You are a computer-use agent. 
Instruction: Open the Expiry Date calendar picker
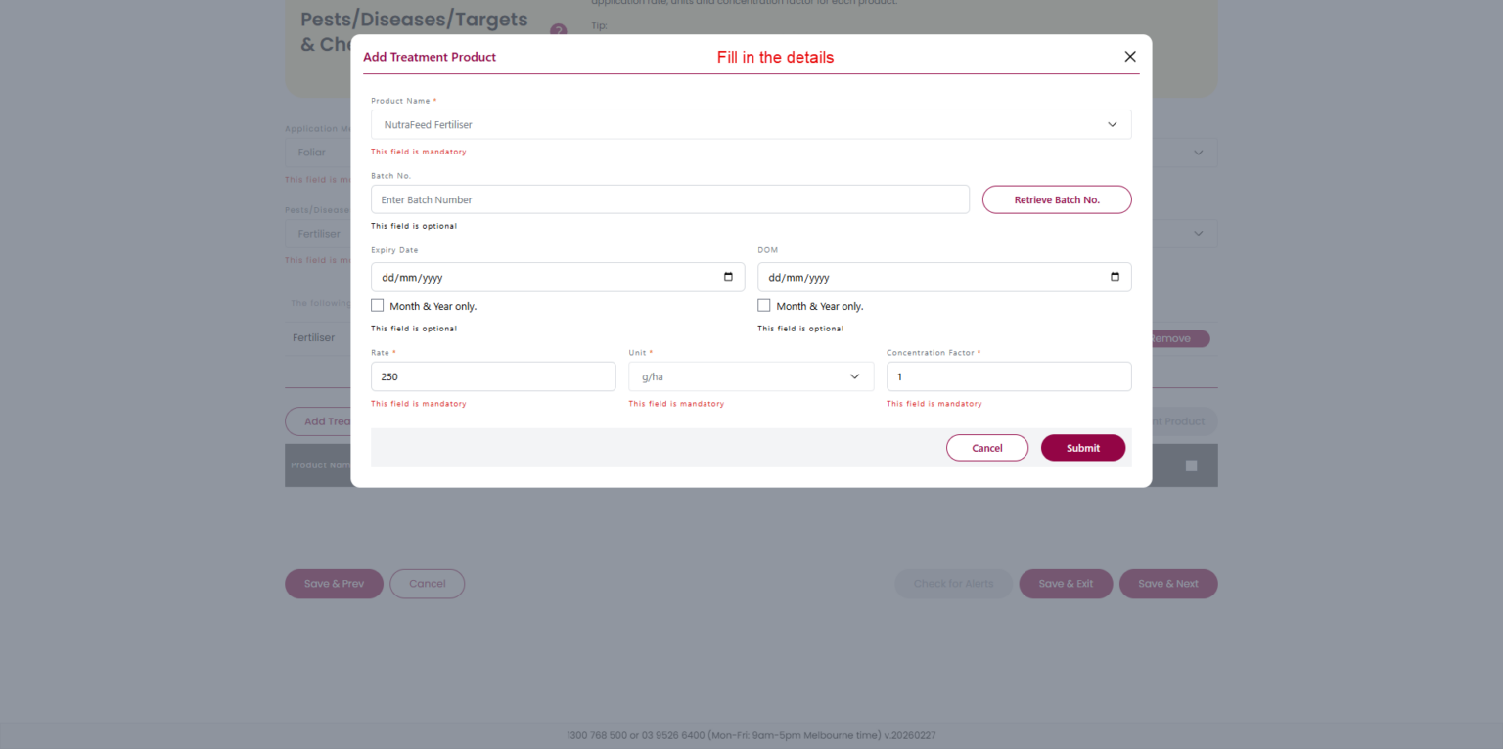728,277
